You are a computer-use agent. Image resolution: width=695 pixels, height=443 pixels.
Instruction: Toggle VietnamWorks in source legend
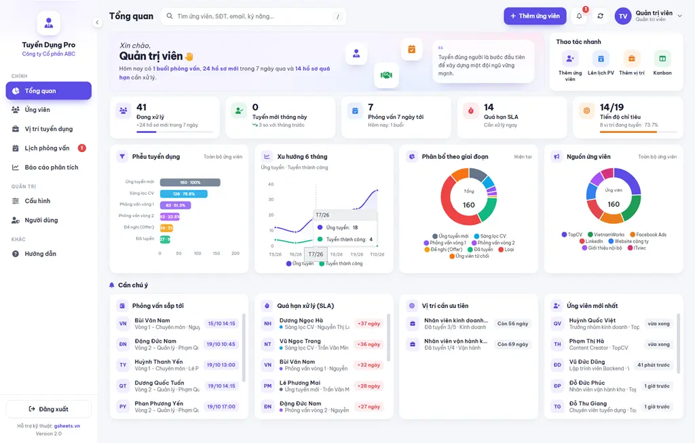[x=606, y=235]
